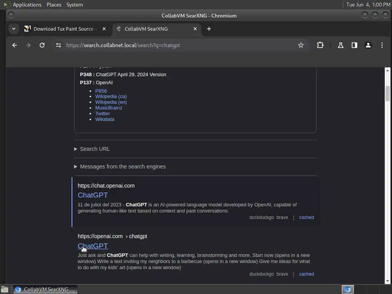The height and width of the screenshot is (294, 392).
Task: Open the Places menu
Action: [x=54, y=5]
